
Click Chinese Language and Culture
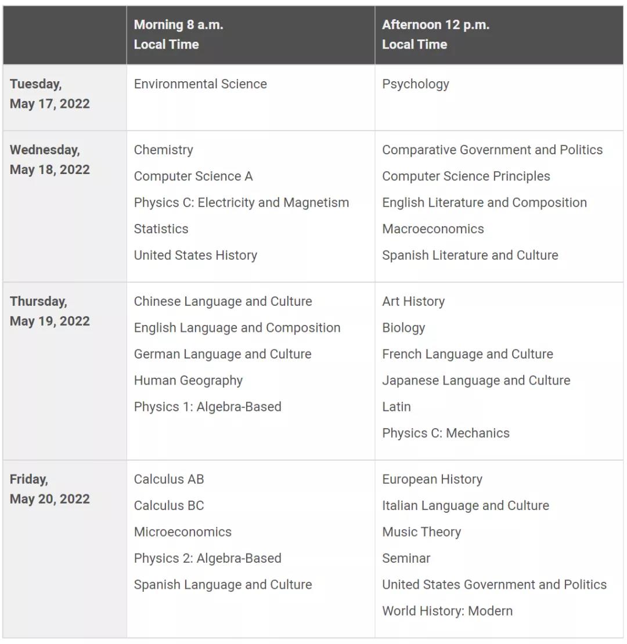(223, 302)
